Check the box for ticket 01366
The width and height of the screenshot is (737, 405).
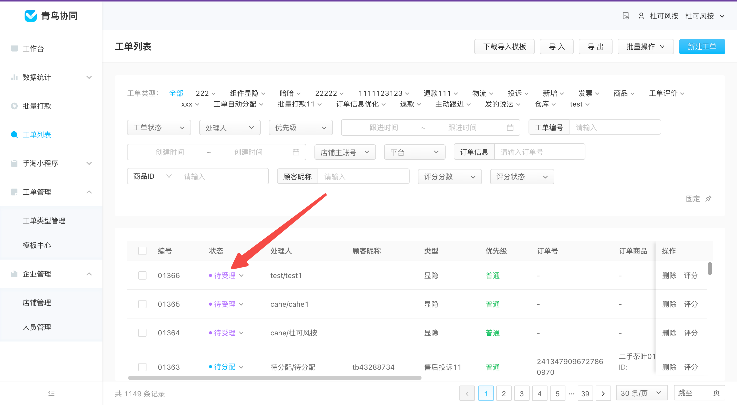[x=142, y=275]
